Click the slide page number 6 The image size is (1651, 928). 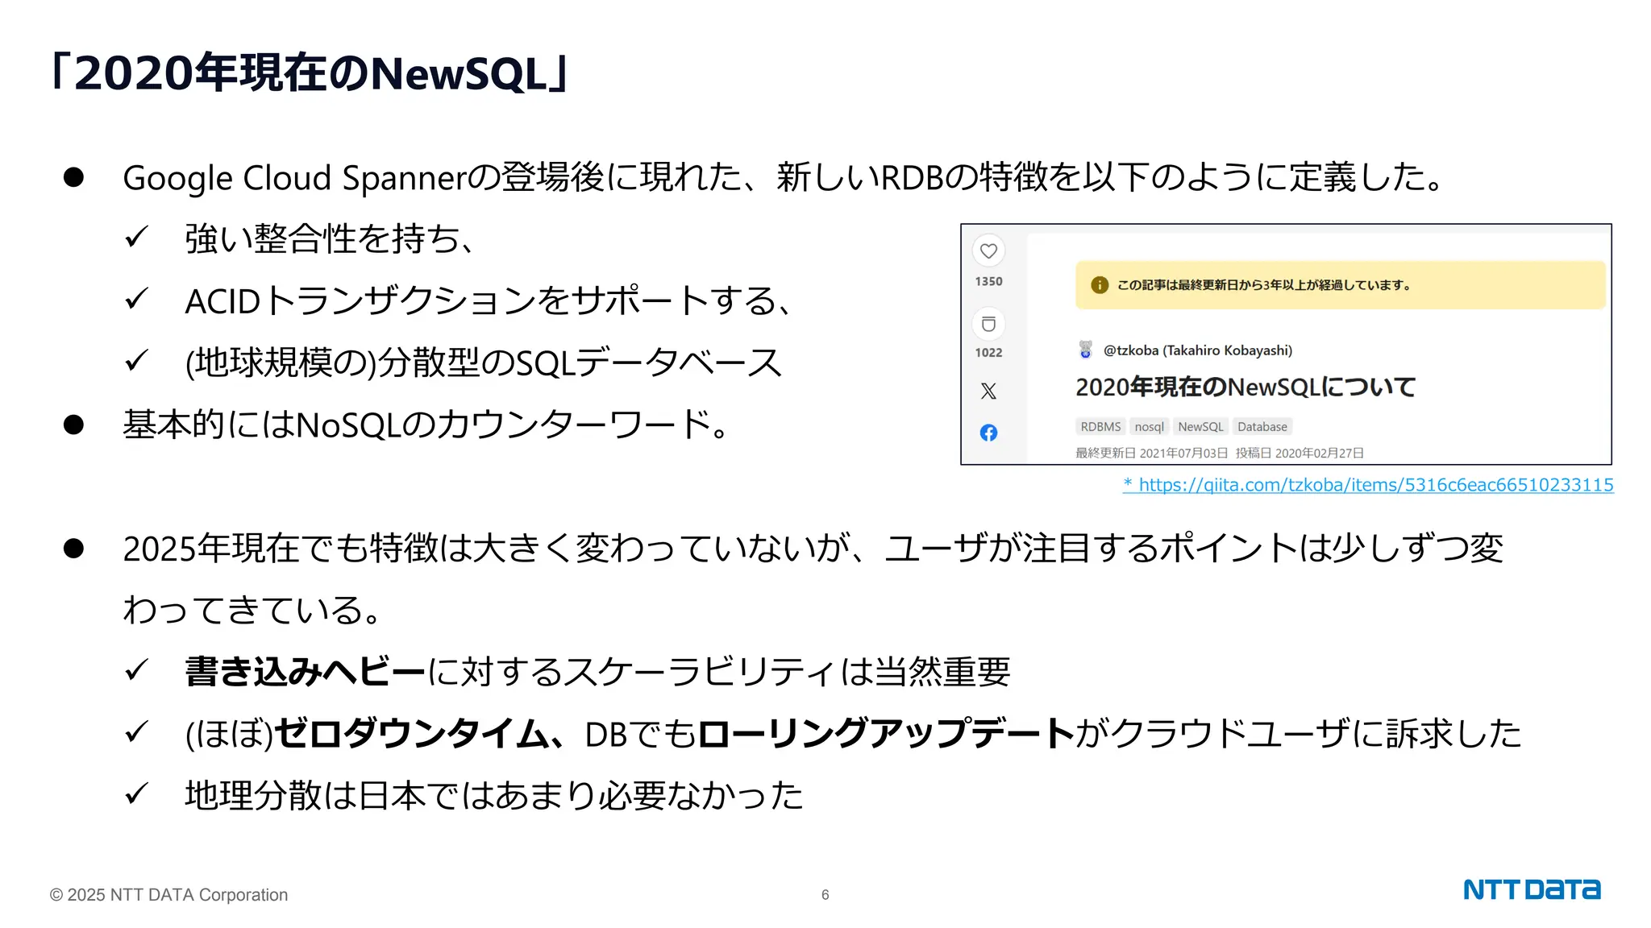(x=825, y=895)
